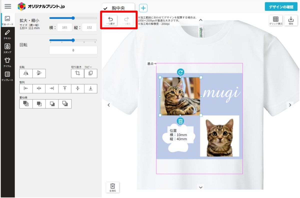Bring selected image to front
The image size is (300, 198).
click(26, 103)
